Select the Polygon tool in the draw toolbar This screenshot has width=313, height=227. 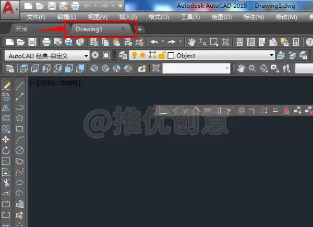click(19, 118)
